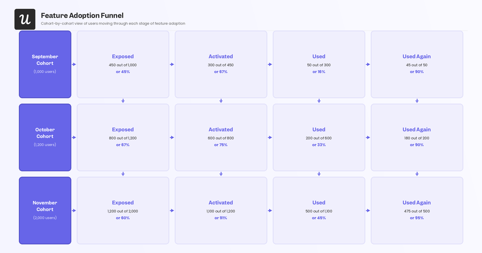Click the October row Used heading
Image resolution: width=482 pixels, height=253 pixels.
319,130
